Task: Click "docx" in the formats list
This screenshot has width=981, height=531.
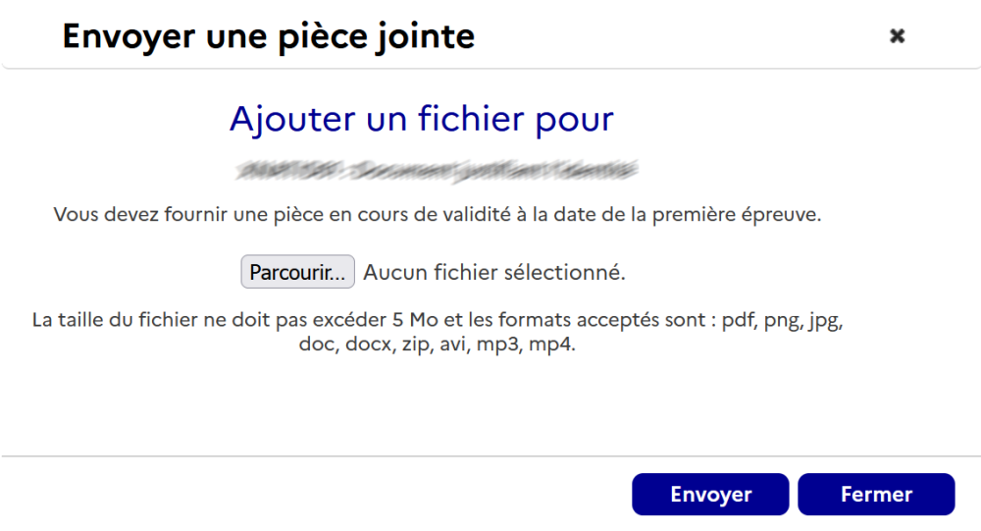Action: [x=370, y=346]
